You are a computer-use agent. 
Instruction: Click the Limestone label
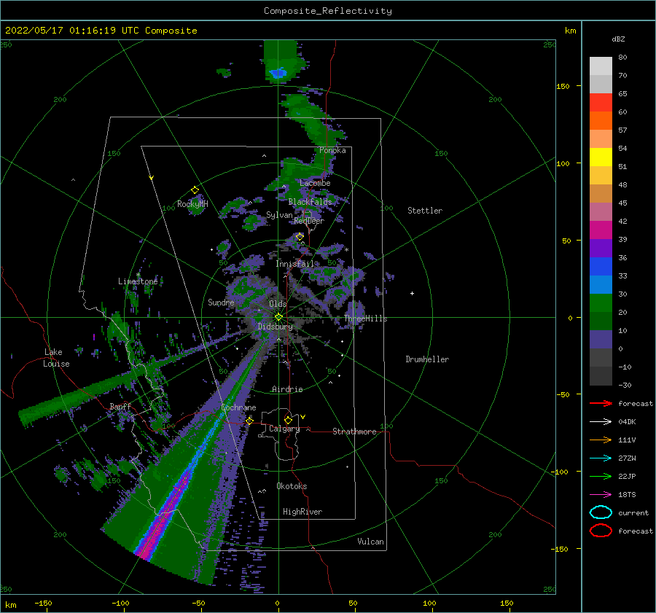138,281
